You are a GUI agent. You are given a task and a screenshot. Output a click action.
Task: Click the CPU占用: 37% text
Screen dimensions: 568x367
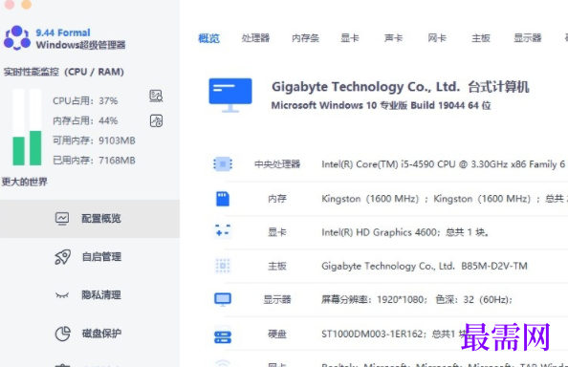pos(85,101)
